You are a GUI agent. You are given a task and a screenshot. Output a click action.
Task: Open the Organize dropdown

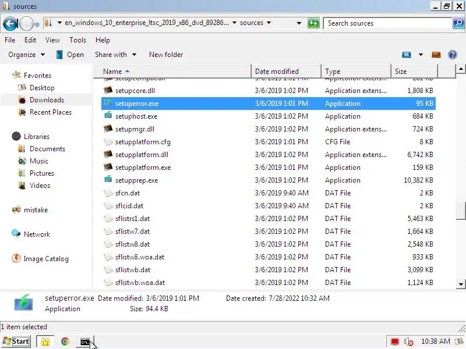[26, 55]
